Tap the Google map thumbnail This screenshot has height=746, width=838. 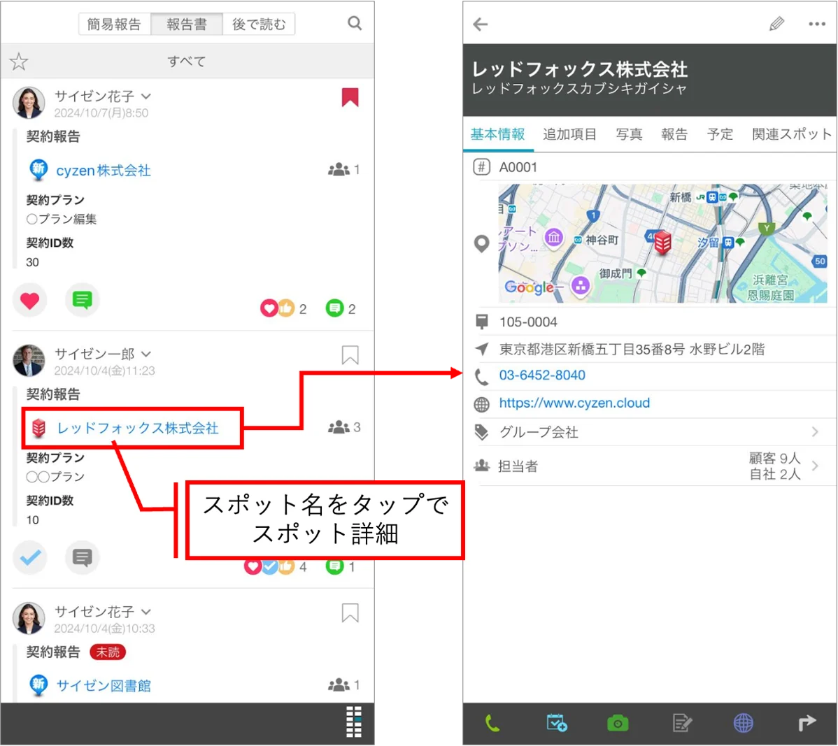pyautogui.click(x=662, y=243)
